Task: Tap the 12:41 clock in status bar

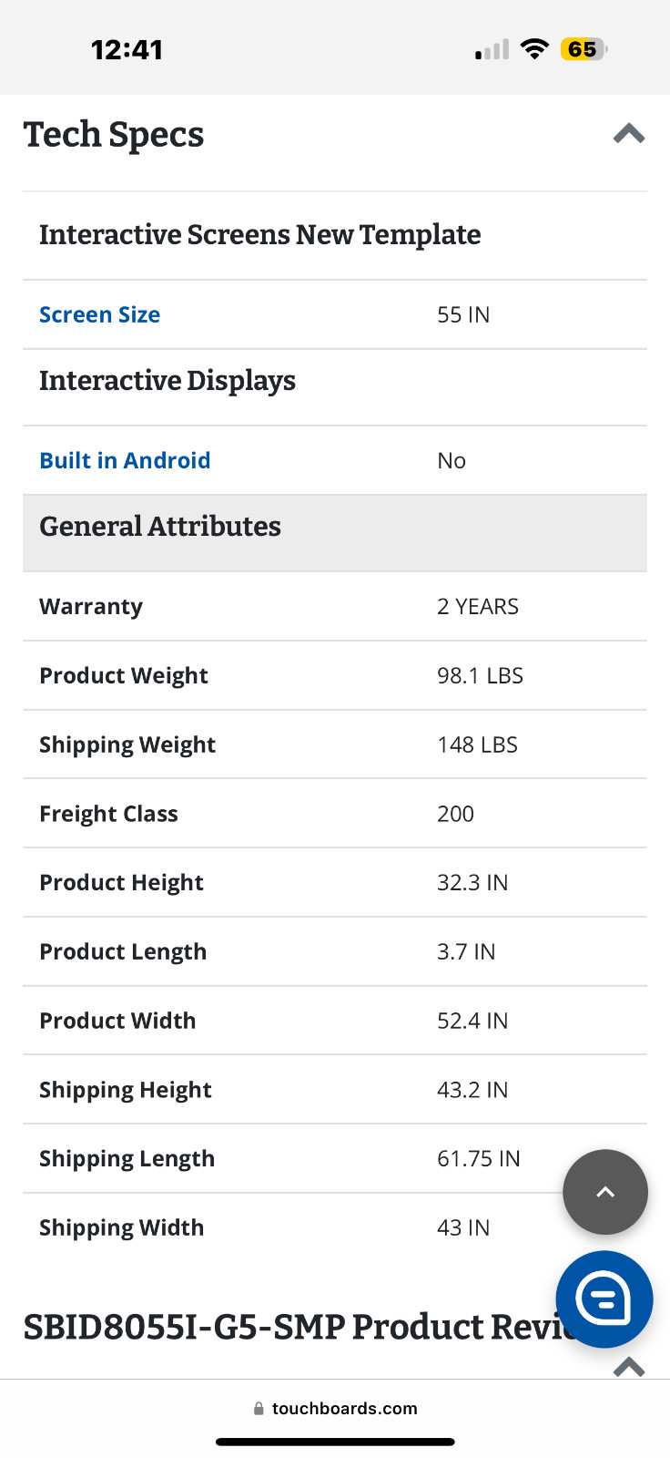Action: tap(127, 49)
